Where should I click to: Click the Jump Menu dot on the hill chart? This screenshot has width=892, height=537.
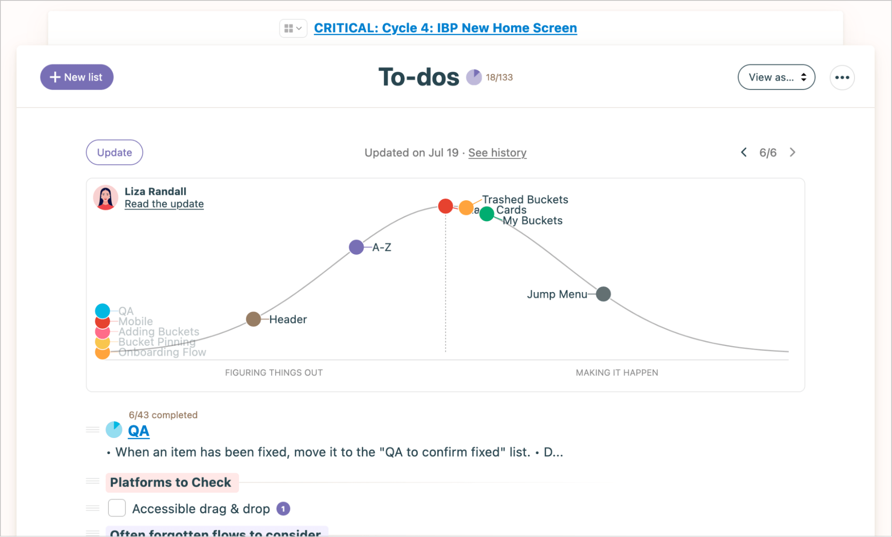(603, 293)
